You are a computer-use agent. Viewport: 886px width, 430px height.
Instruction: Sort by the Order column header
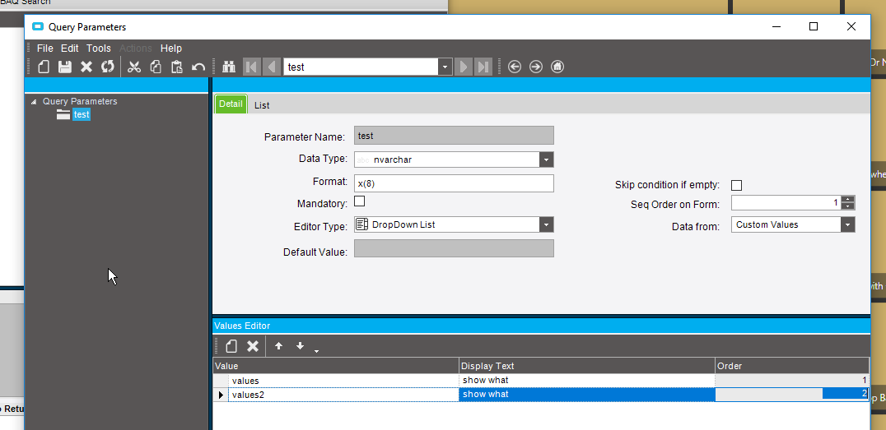tap(792, 366)
